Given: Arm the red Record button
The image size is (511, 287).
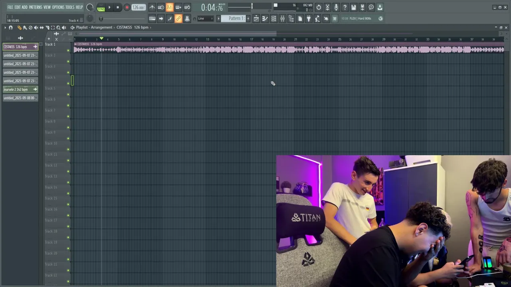Looking at the screenshot, I should pos(127,7).
